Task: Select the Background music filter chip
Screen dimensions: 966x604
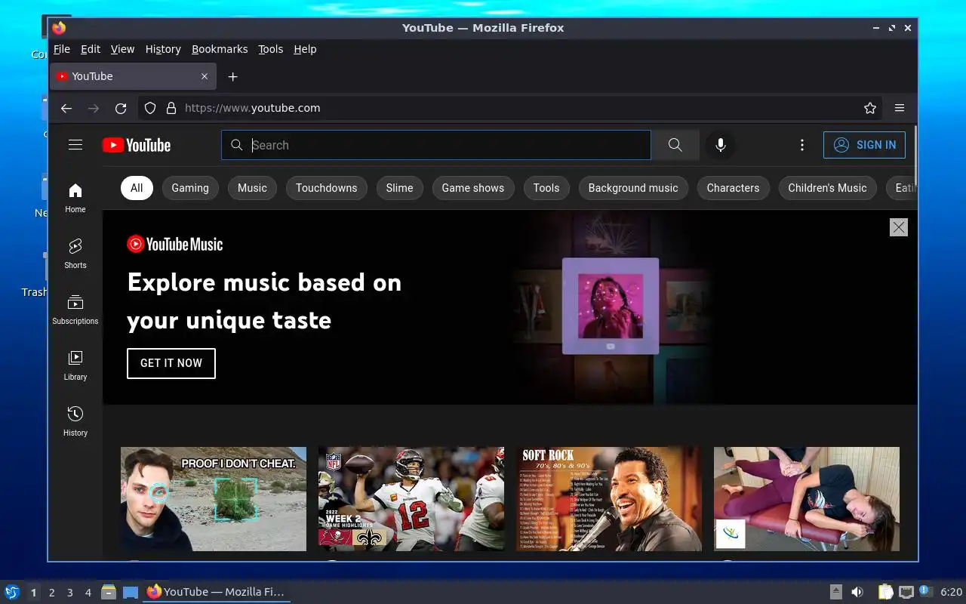Action: coord(633,188)
